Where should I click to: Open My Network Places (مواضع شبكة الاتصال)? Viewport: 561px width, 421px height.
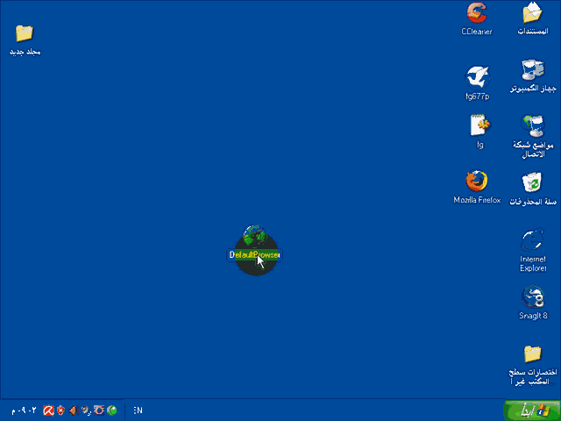point(532,125)
